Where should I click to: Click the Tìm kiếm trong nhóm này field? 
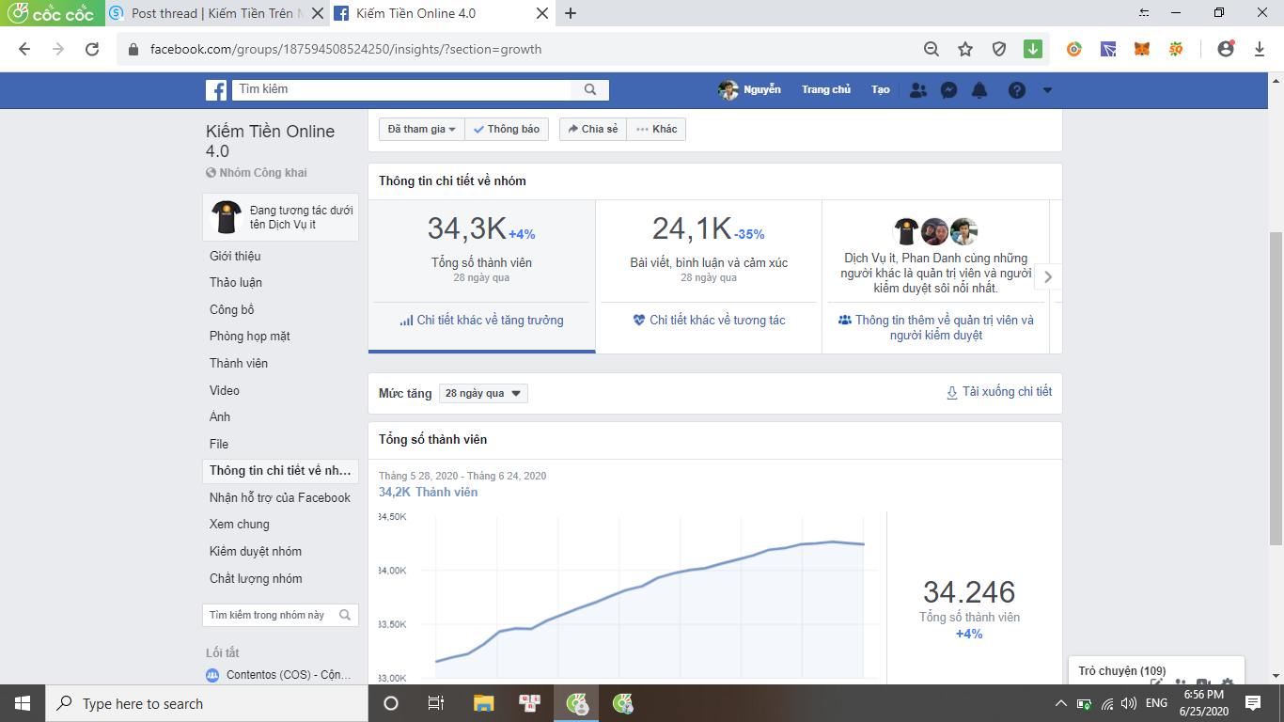coord(270,615)
